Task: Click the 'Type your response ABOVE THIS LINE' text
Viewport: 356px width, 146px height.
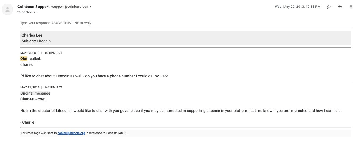Action: point(56,23)
